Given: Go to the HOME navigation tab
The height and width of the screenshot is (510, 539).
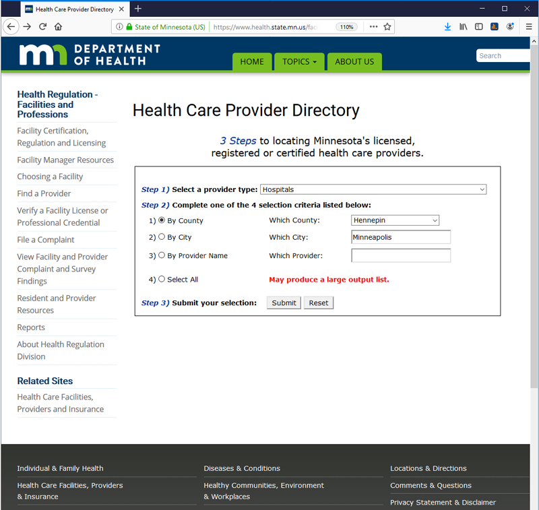Looking at the screenshot, I should click(x=252, y=61).
